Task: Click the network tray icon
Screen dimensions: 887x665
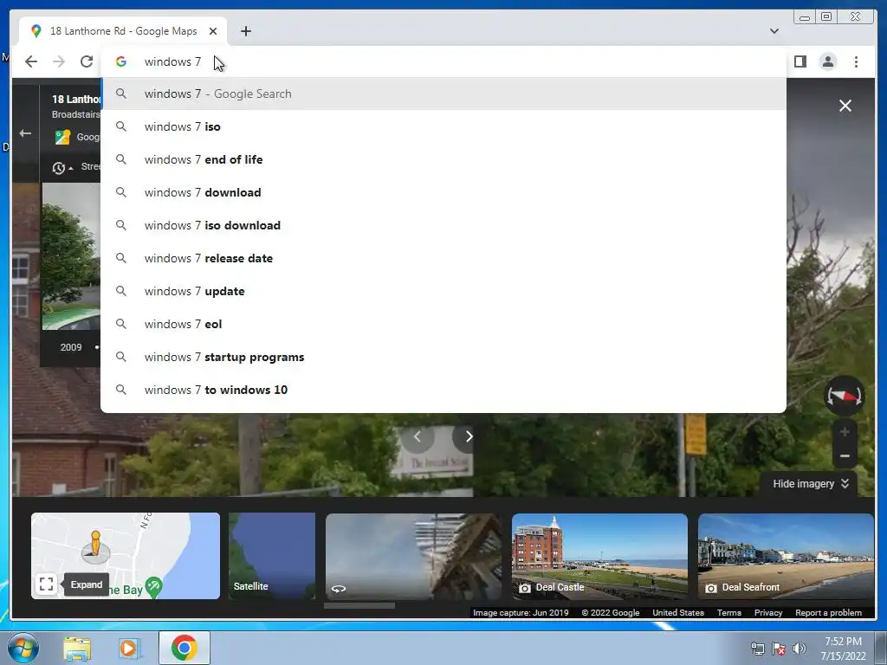Action: click(757, 649)
